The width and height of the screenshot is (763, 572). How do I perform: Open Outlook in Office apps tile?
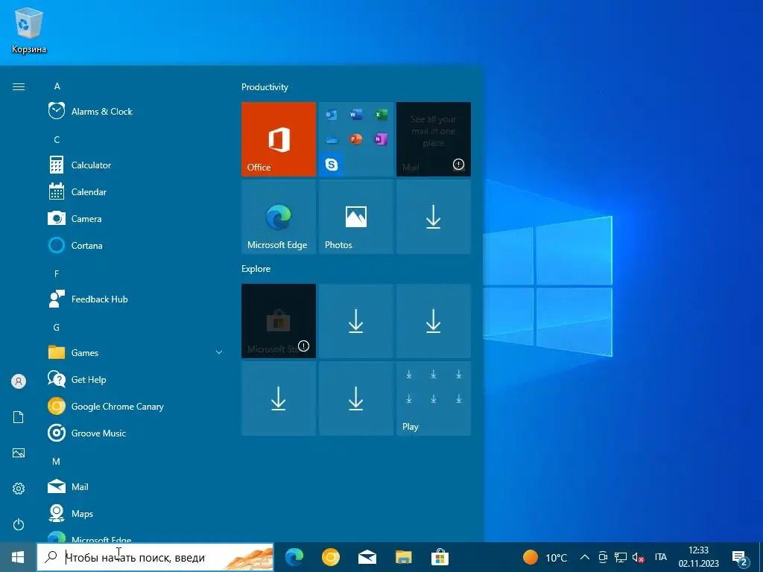pos(332,115)
